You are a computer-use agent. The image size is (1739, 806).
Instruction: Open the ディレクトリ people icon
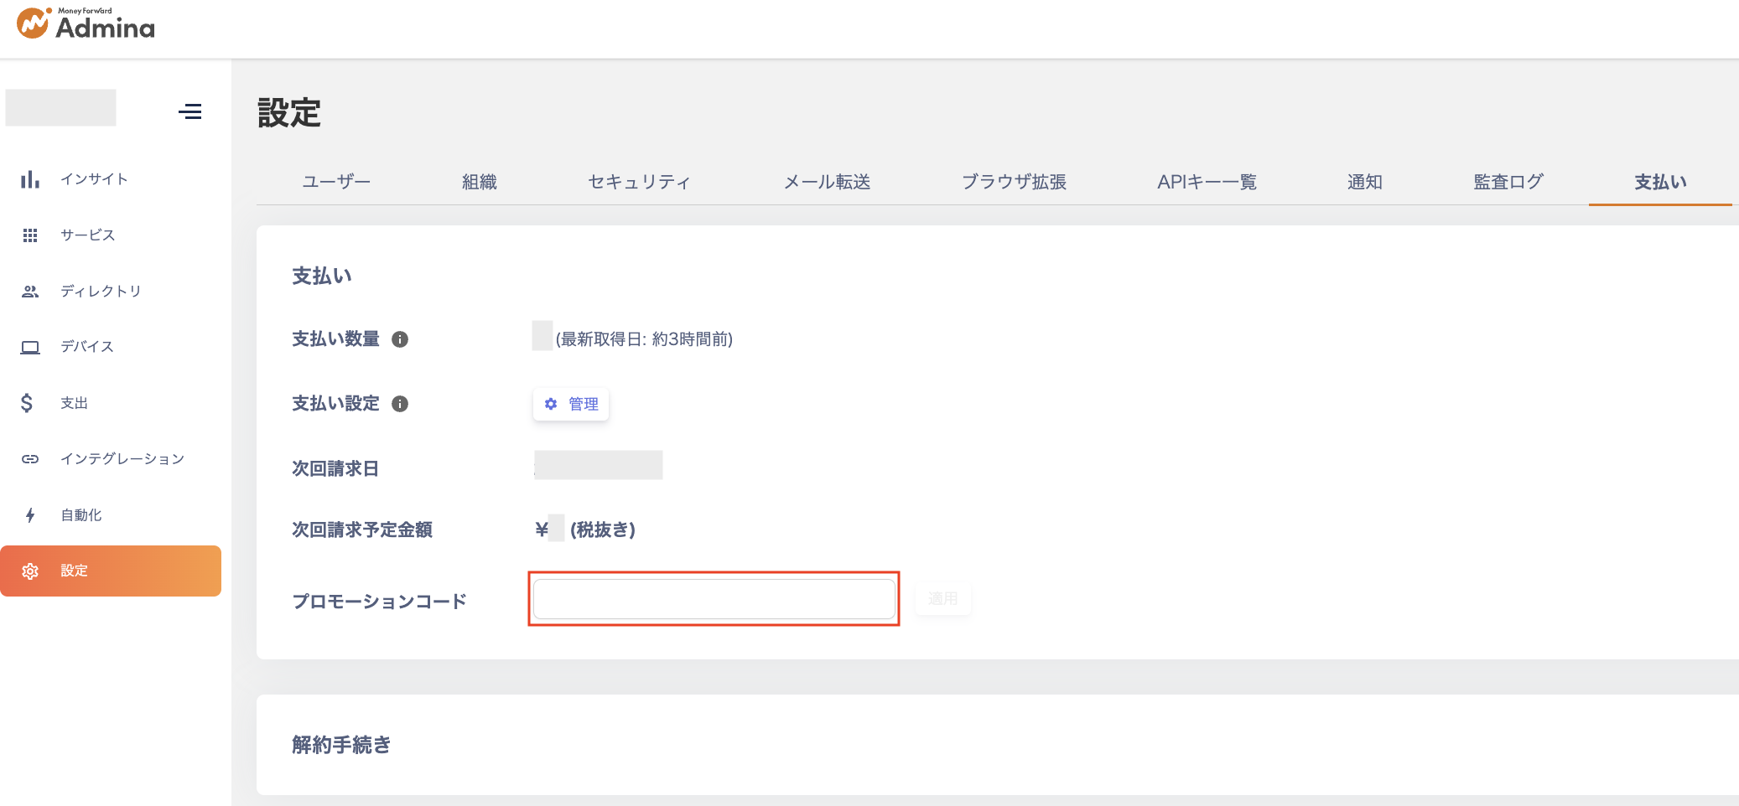[x=30, y=292]
